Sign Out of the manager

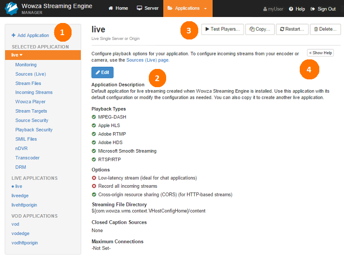tap(323, 9)
